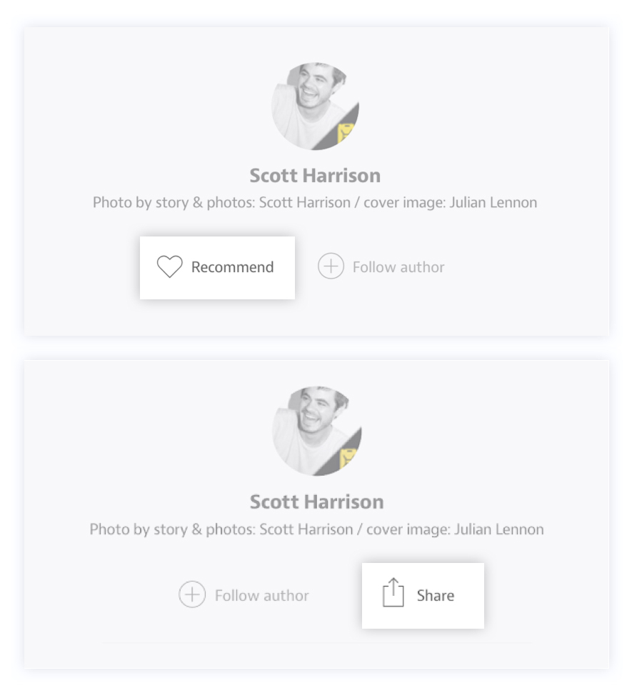Click Scott Harrison in lower card's photo credit
The height and width of the screenshot is (698, 632).
pyautogui.click(x=306, y=529)
